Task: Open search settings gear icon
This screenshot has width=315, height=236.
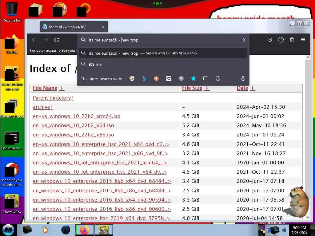Action: point(243,78)
